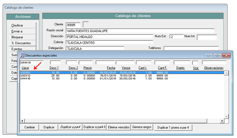Sort by the Vence column header
Screen dimensions: 237x138
pos(126,68)
